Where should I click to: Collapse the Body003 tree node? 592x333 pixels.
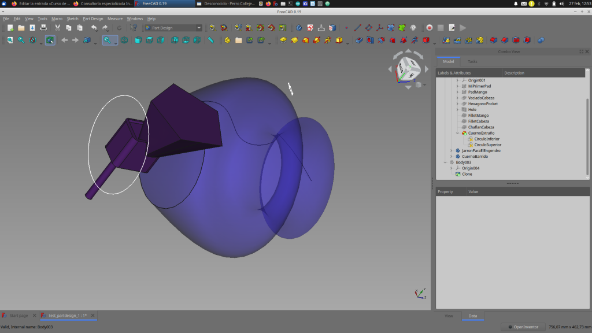pos(445,162)
